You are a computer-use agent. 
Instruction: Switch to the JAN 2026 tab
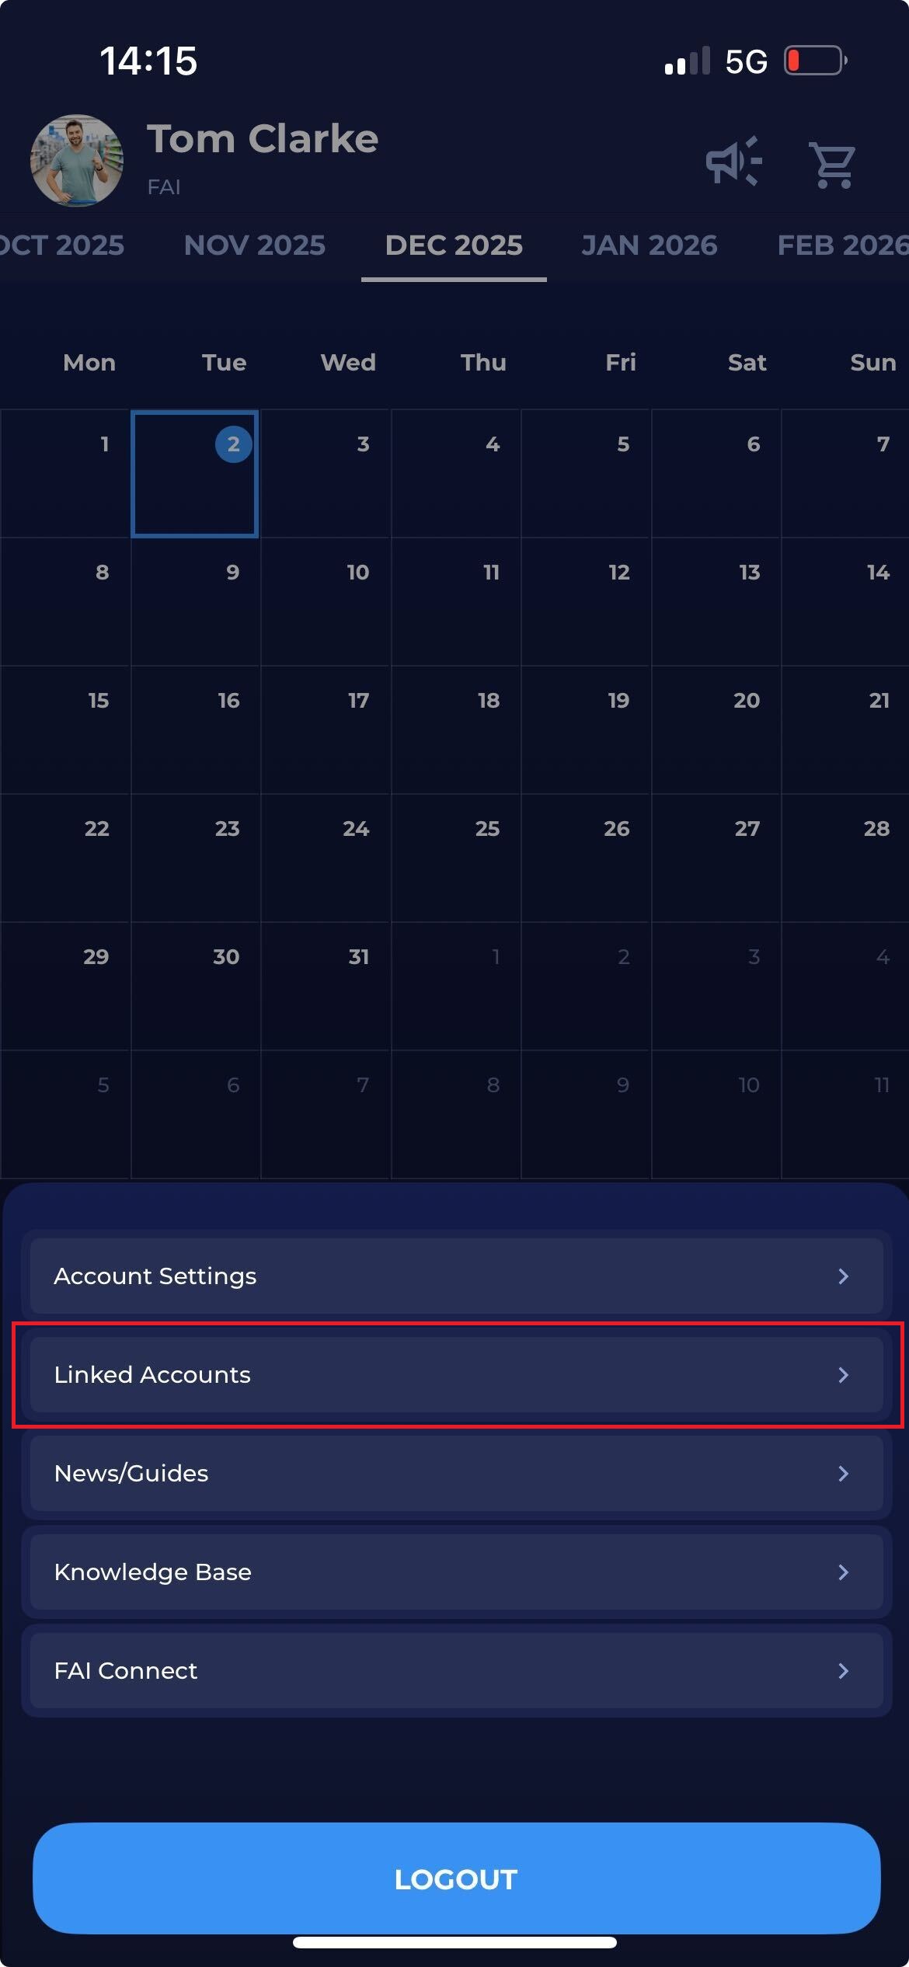649,245
